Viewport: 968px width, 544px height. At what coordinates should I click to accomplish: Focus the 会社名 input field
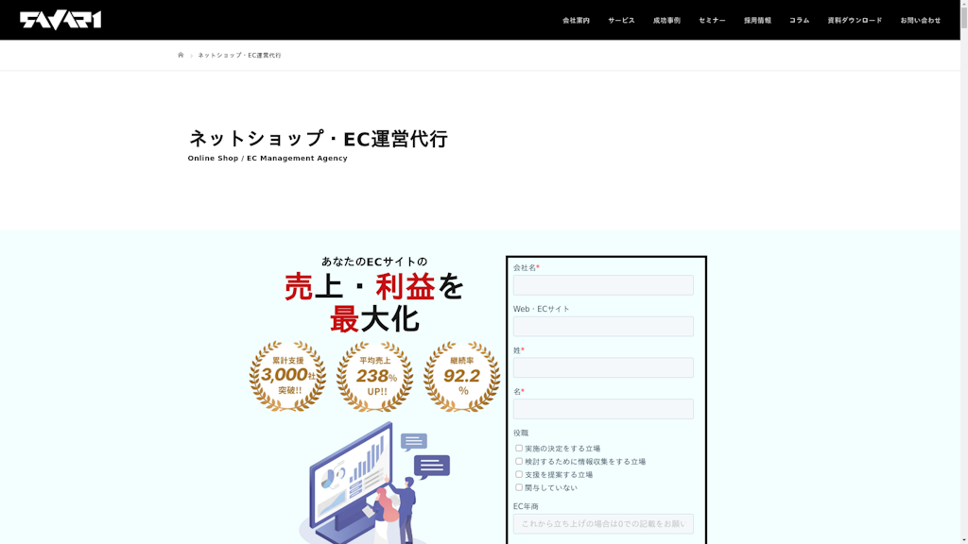[603, 285]
